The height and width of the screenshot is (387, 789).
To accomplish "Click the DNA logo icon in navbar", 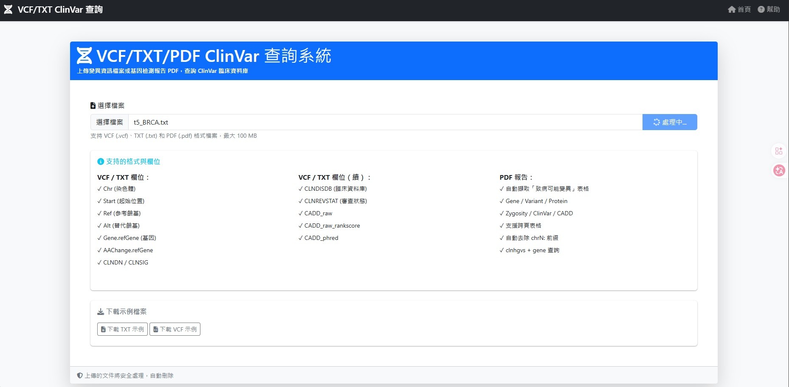I will 8,9.
